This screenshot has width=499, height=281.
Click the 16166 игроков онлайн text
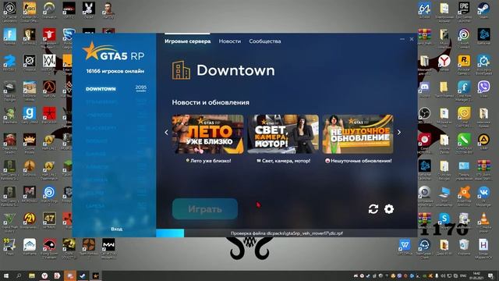click(x=115, y=71)
